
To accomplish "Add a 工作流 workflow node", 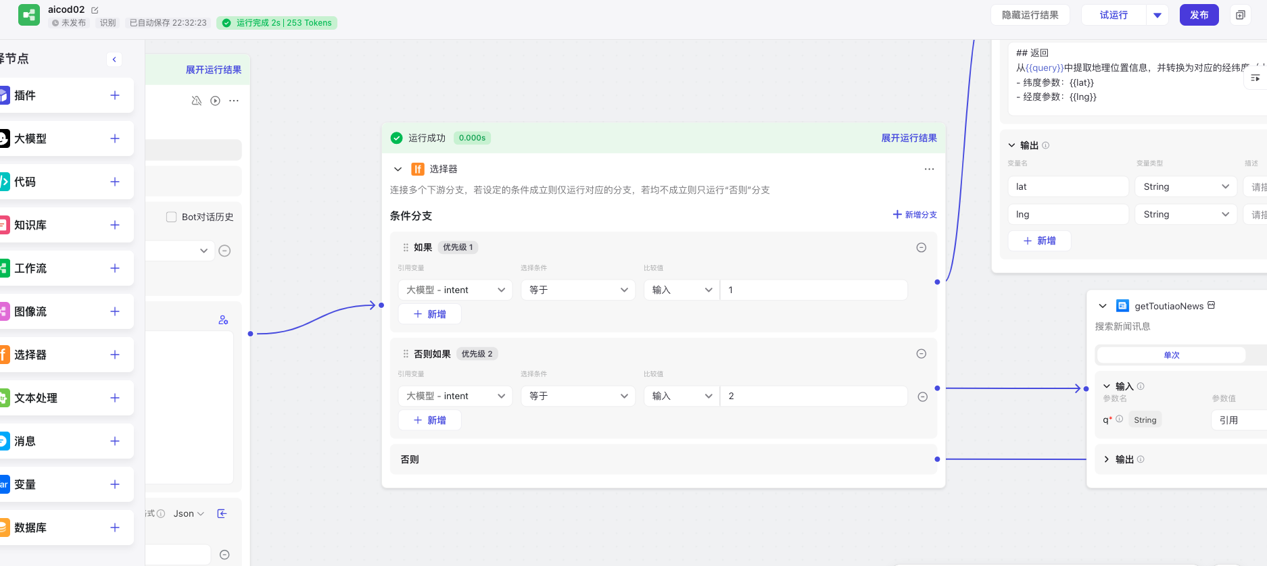I will coord(115,268).
